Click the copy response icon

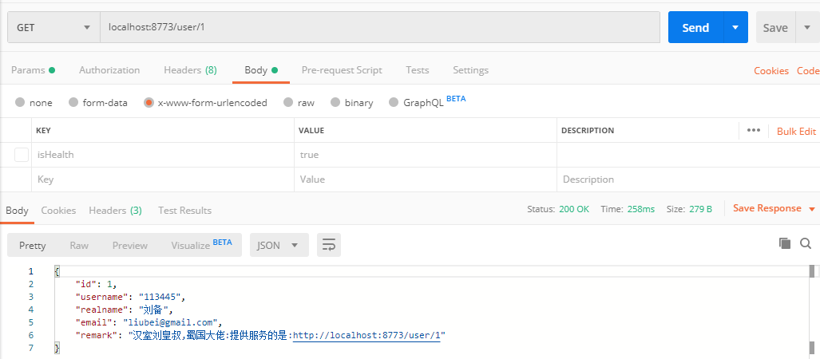click(x=784, y=243)
